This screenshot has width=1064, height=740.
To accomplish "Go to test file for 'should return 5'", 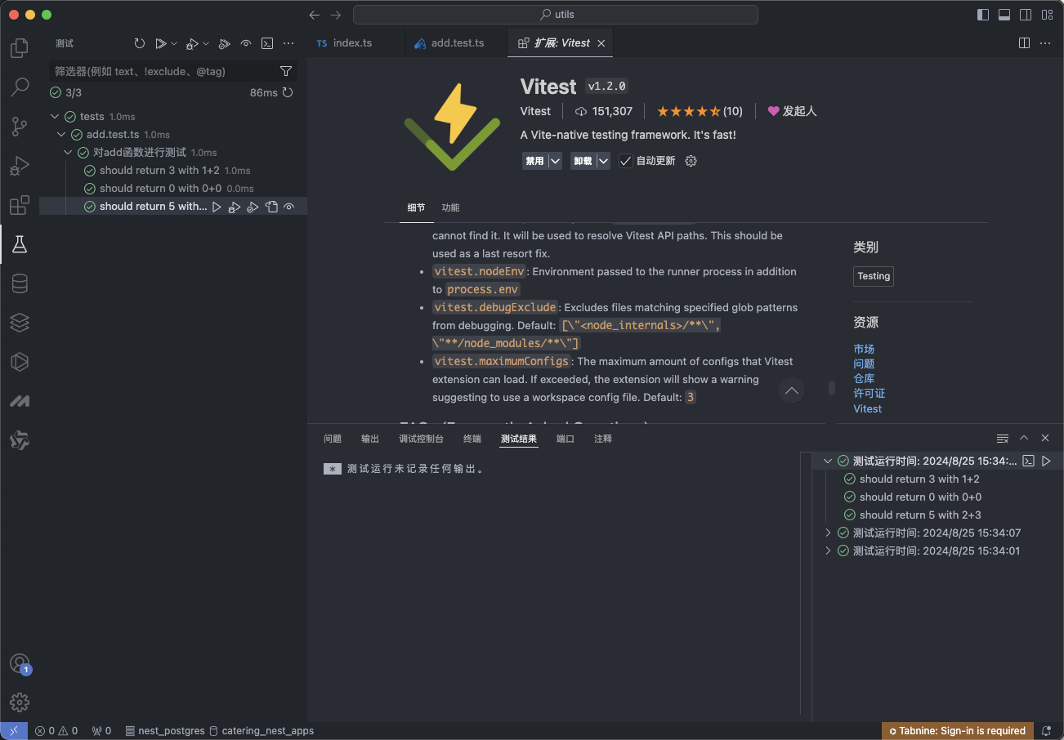I will click(271, 207).
